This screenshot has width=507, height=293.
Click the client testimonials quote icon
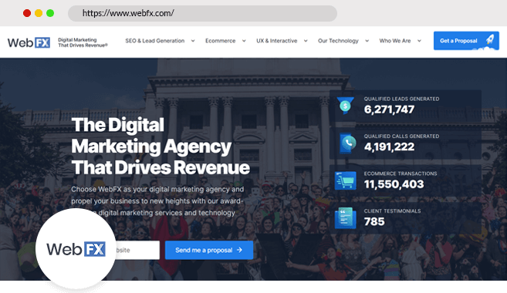345,218
